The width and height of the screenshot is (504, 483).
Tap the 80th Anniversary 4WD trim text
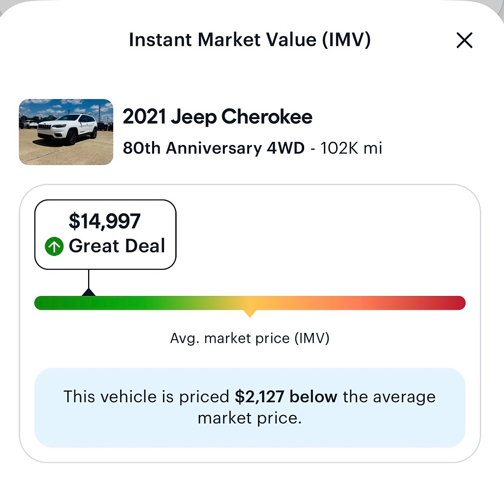pos(214,148)
